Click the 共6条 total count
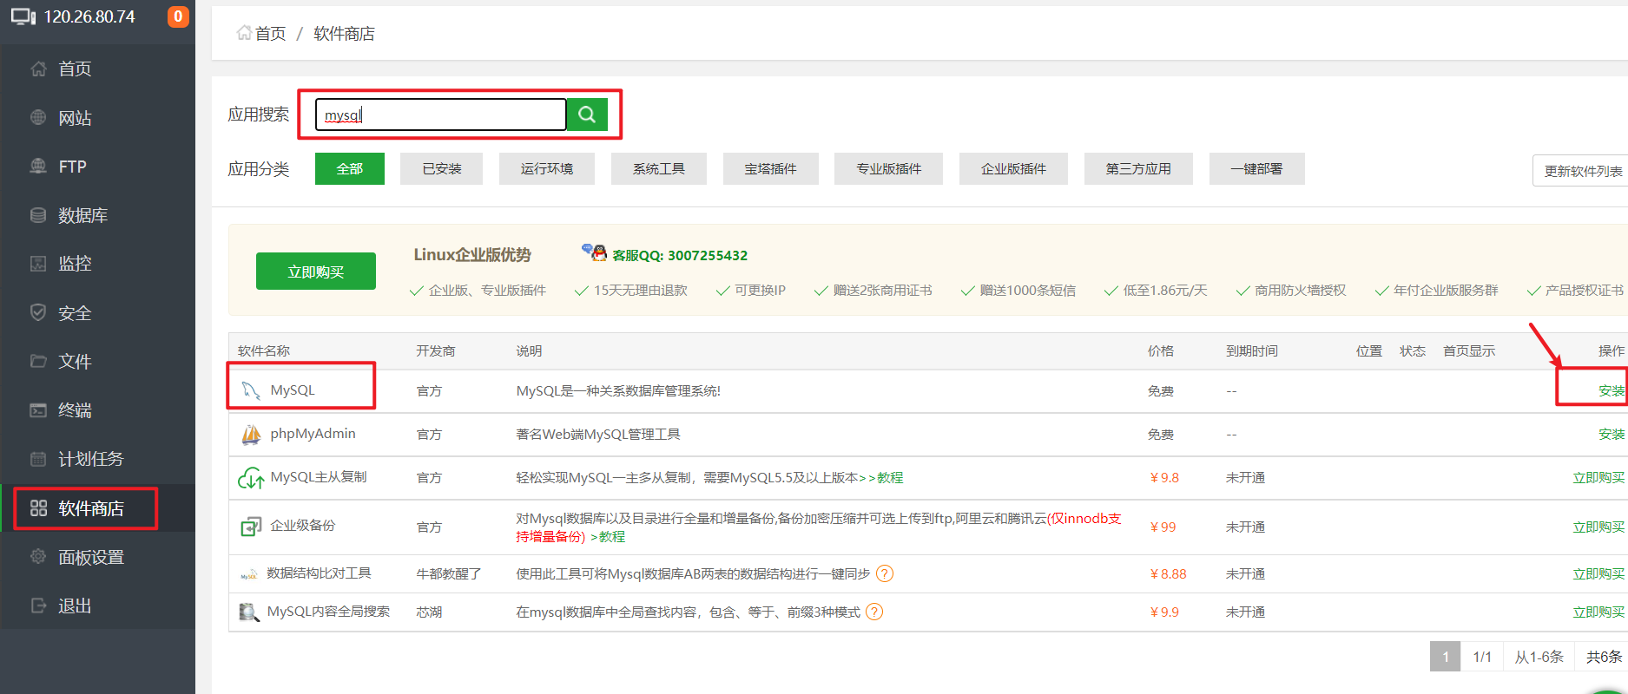This screenshot has height=694, width=1628. click(x=1604, y=657)
